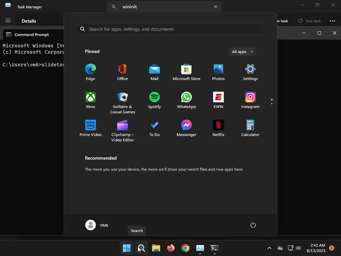Viewport: 341px width, 256px height.
Task: Launch the Xbox app
Action: (x=91, y=100)
